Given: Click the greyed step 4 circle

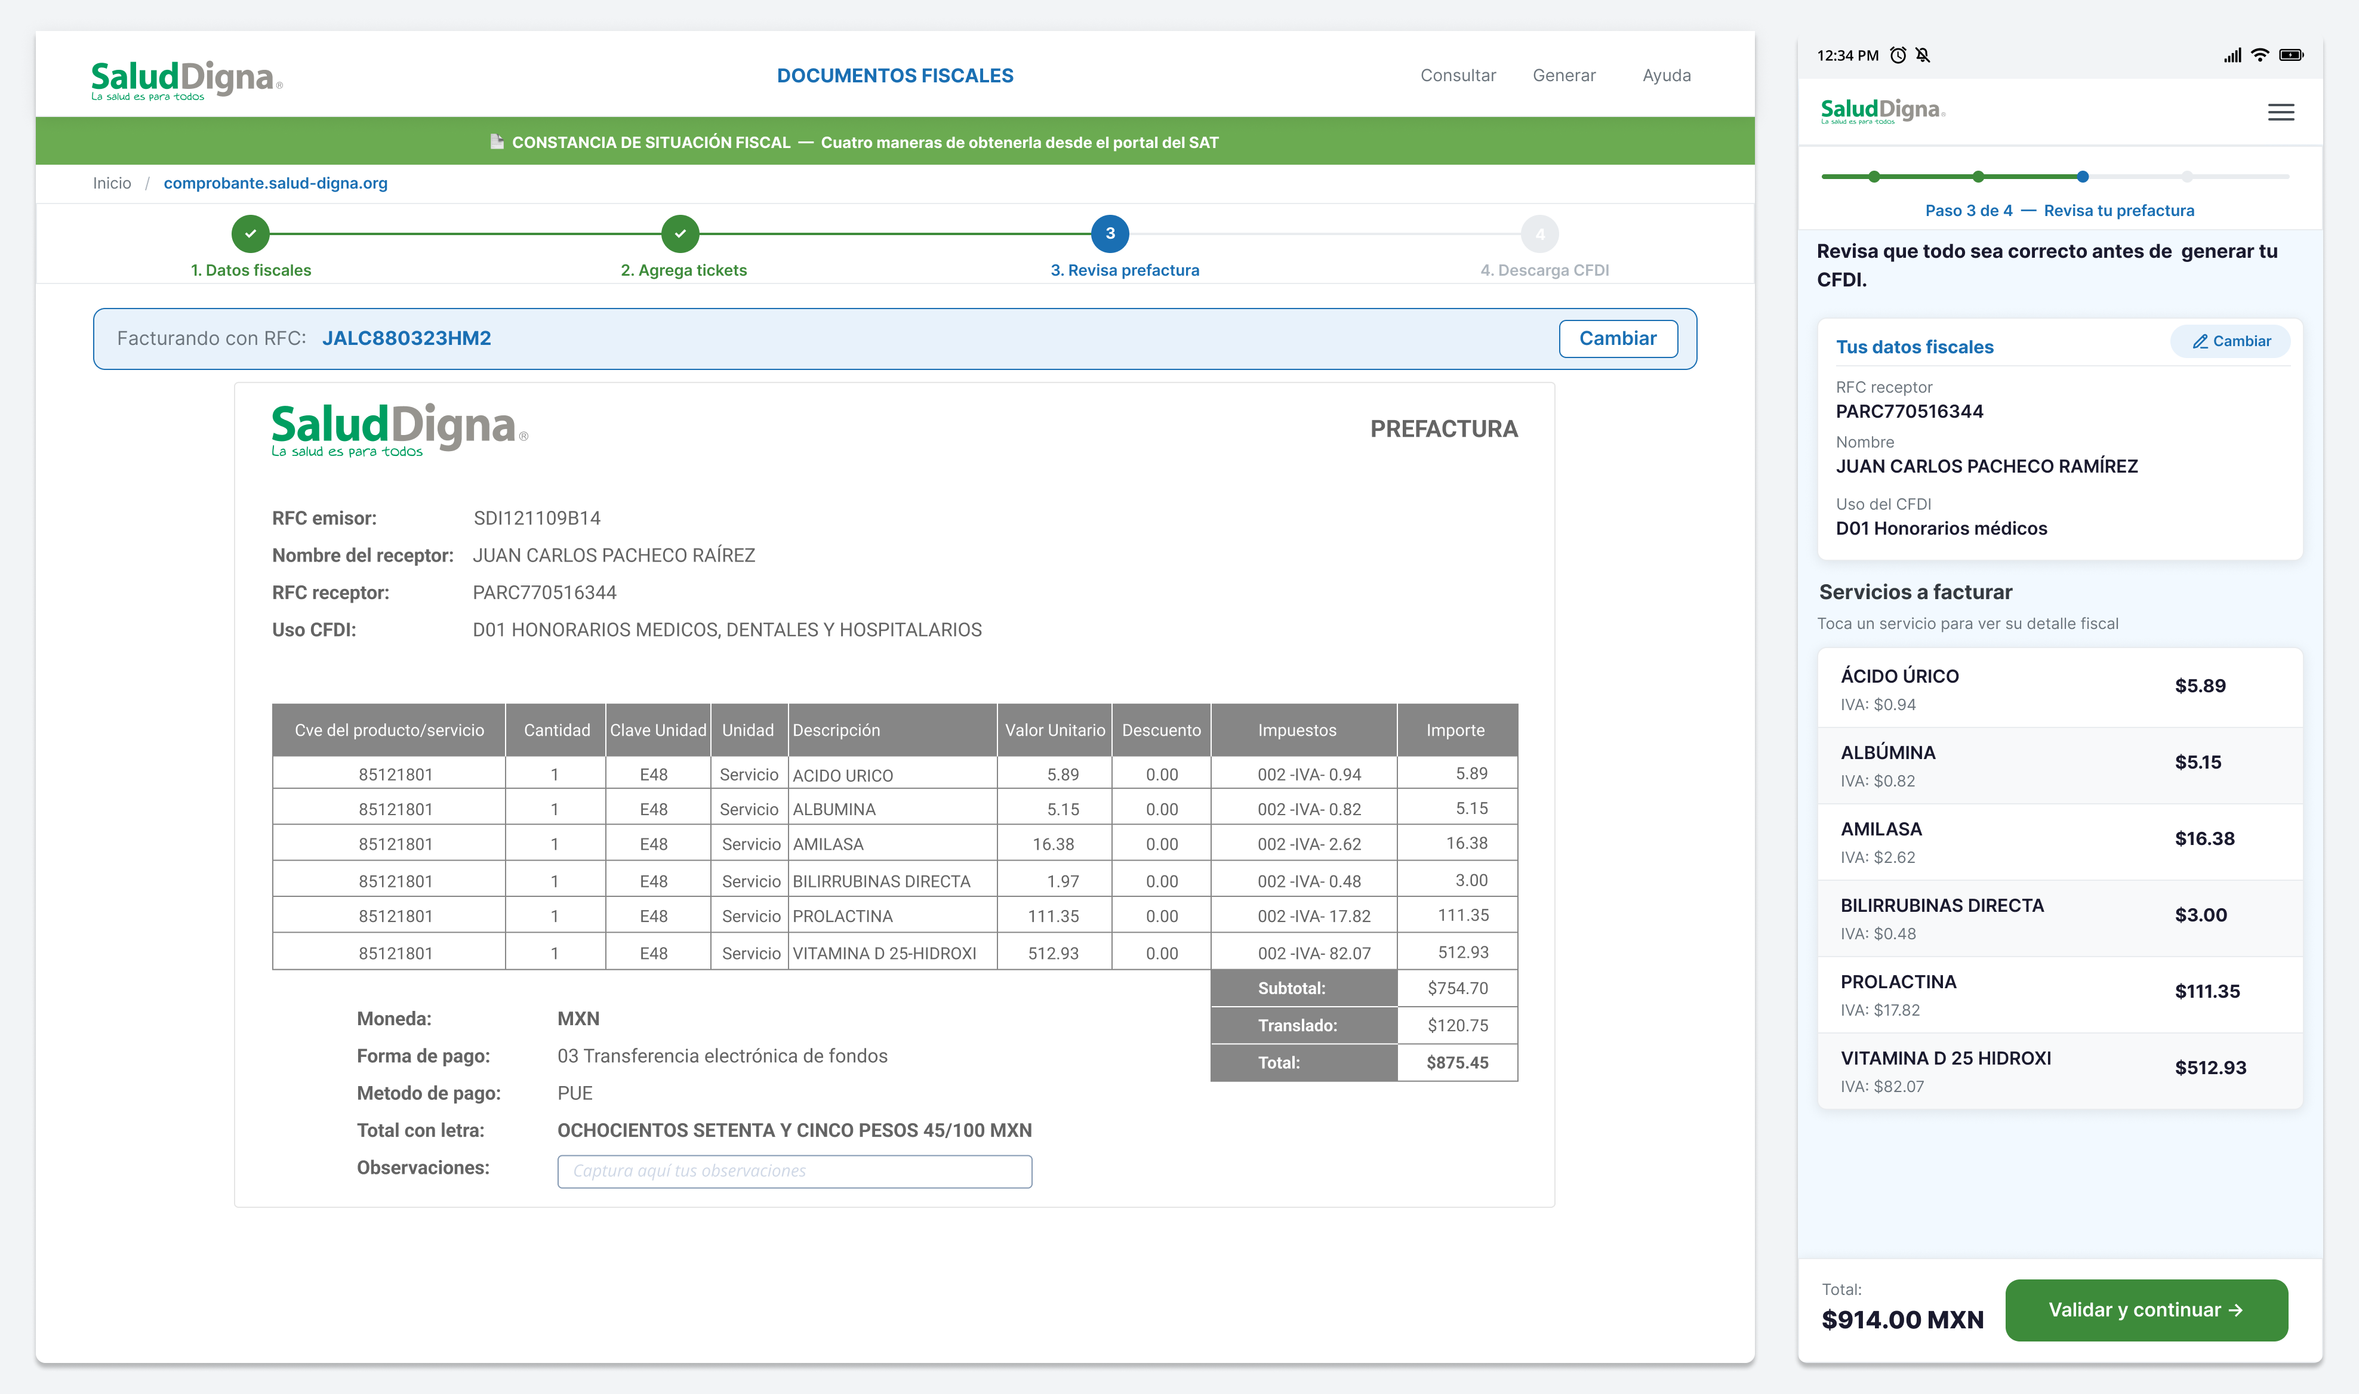Looking at the screenshot, I should (x=1540, y=234).
